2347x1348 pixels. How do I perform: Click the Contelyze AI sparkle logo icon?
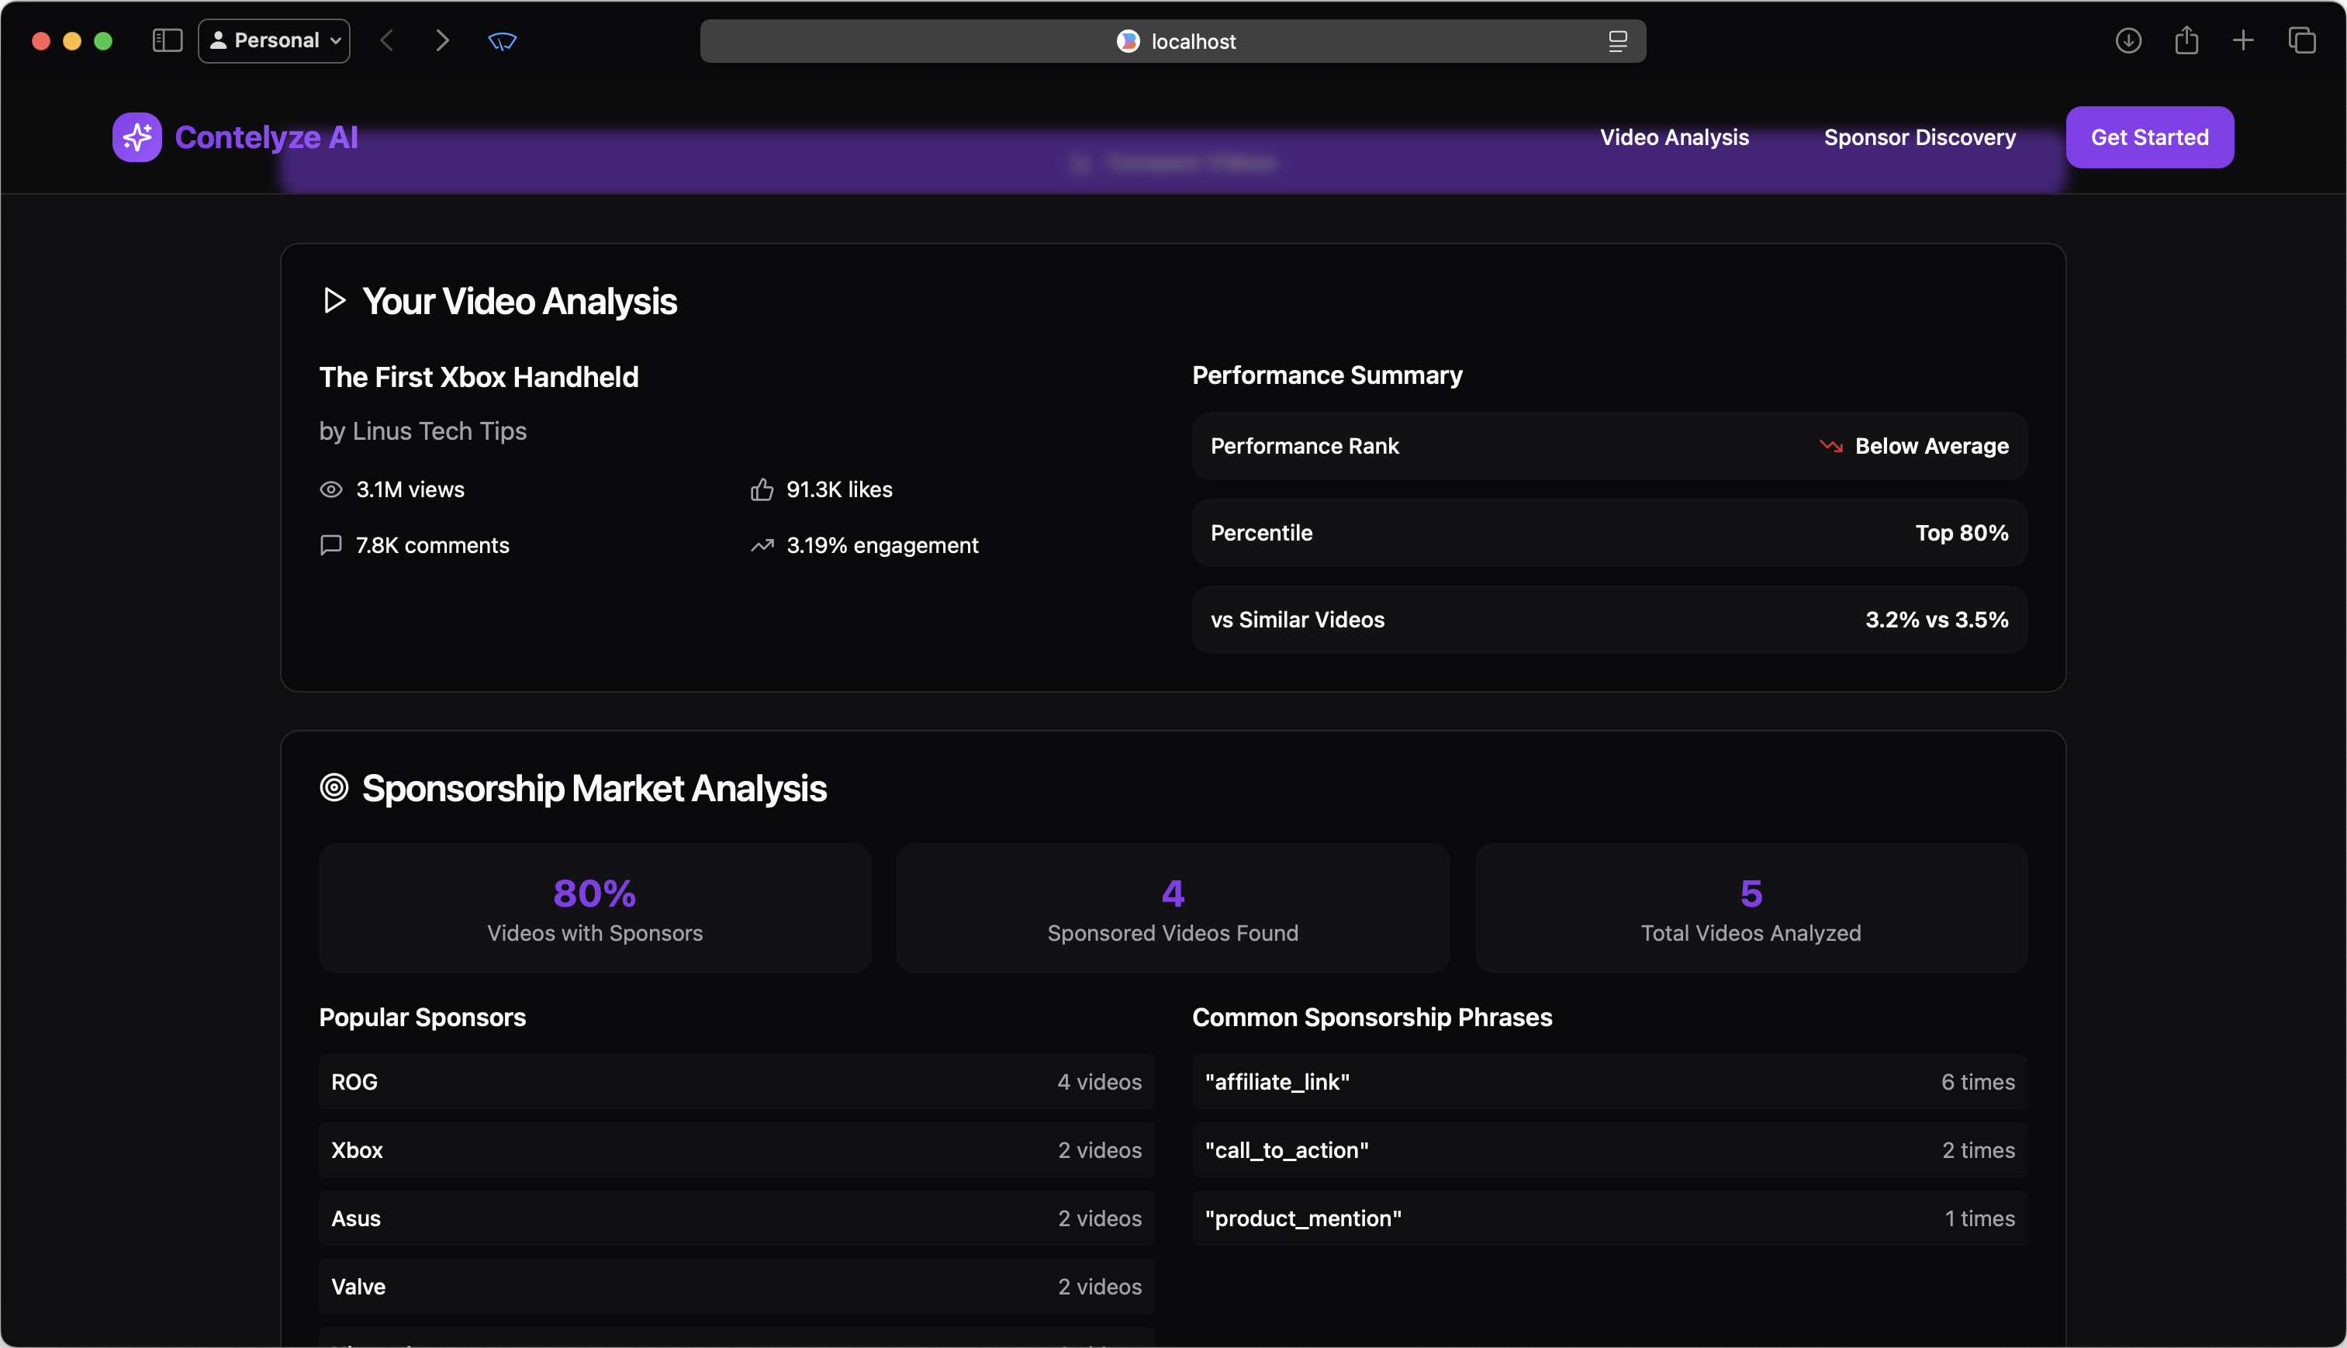[137, 137]
